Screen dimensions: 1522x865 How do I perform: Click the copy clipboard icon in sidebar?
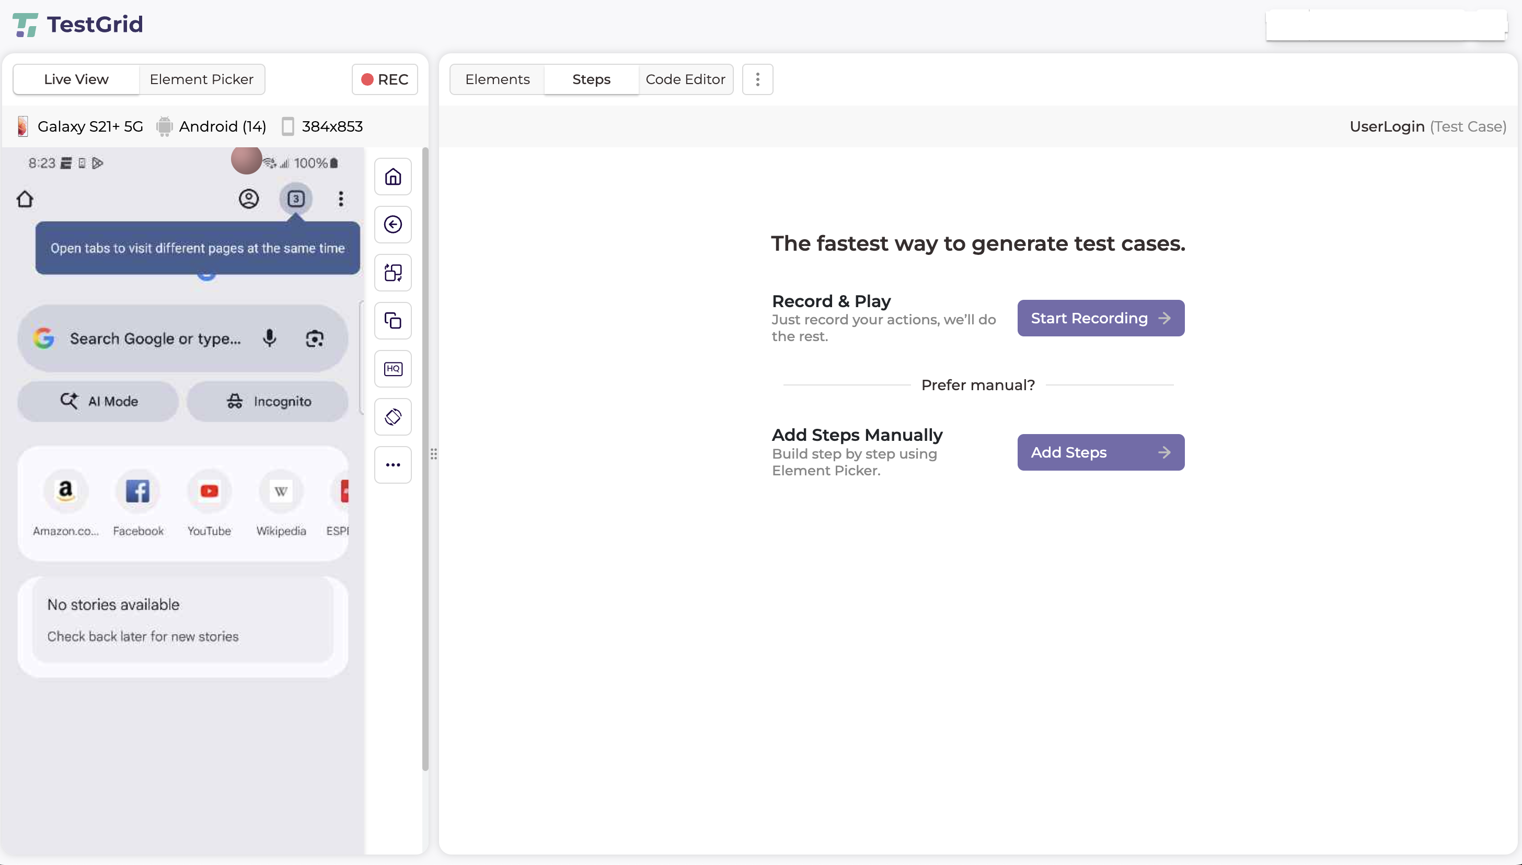click(393, 321)
